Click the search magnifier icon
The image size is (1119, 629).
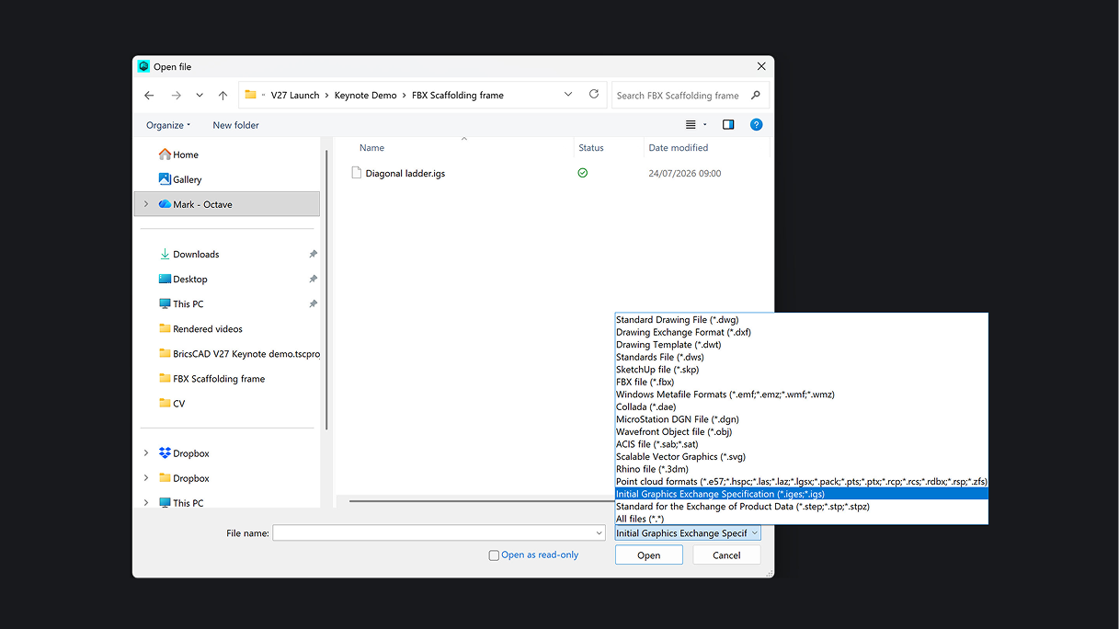click(756, 95)
